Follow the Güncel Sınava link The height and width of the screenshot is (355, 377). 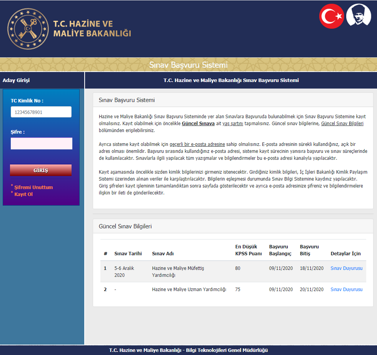pyautogui.click(x=198, y=124)
